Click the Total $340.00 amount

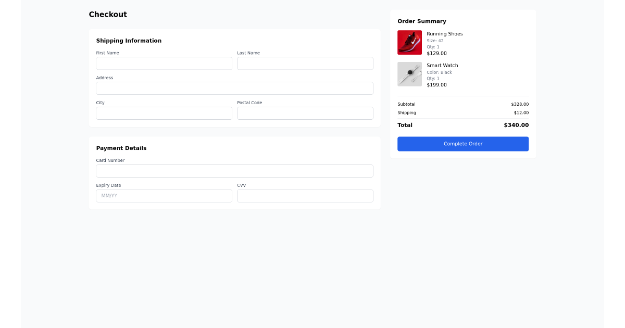click(x=516, y=125)
